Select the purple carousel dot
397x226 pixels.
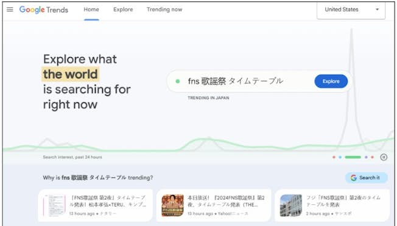click(366, 157)
